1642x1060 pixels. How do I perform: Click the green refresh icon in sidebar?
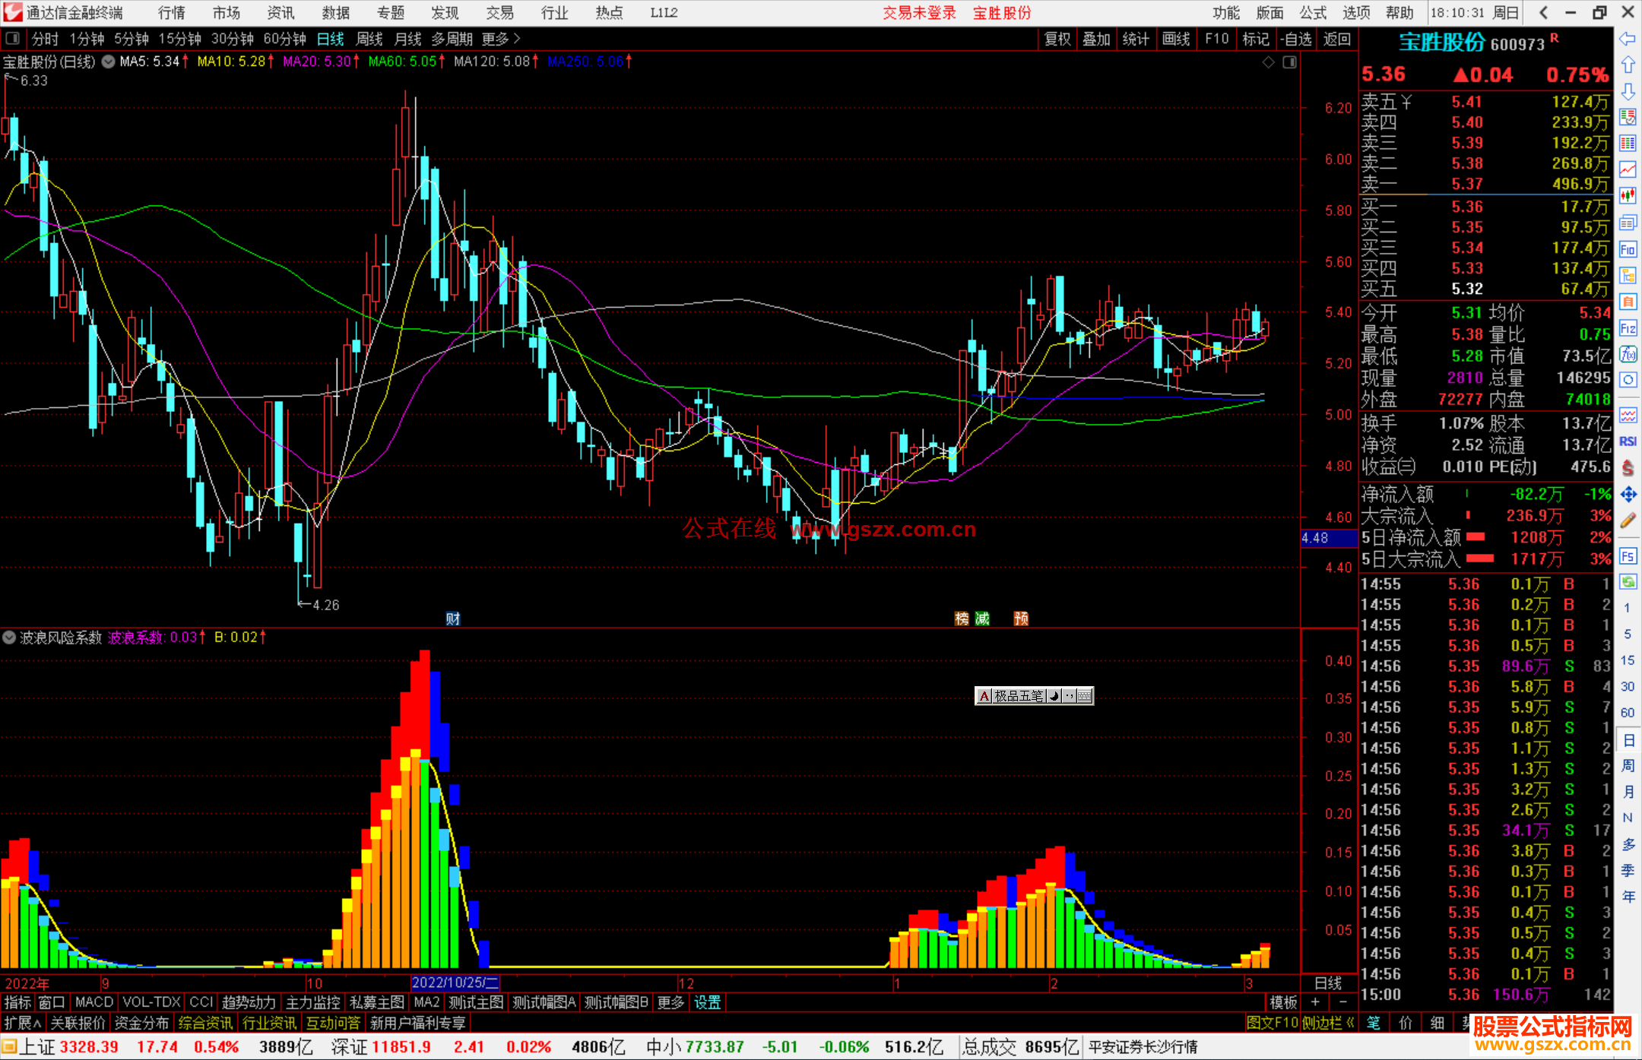(1628, 582)
